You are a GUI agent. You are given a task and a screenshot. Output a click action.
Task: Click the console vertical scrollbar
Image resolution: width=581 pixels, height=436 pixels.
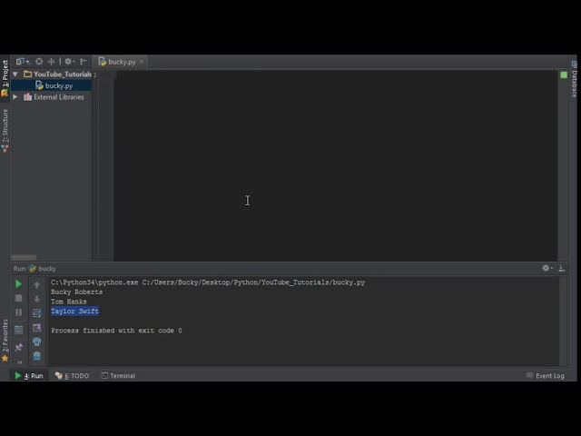coord(563,321)
